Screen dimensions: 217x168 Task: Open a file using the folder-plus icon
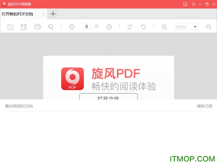tap(10, 27)
